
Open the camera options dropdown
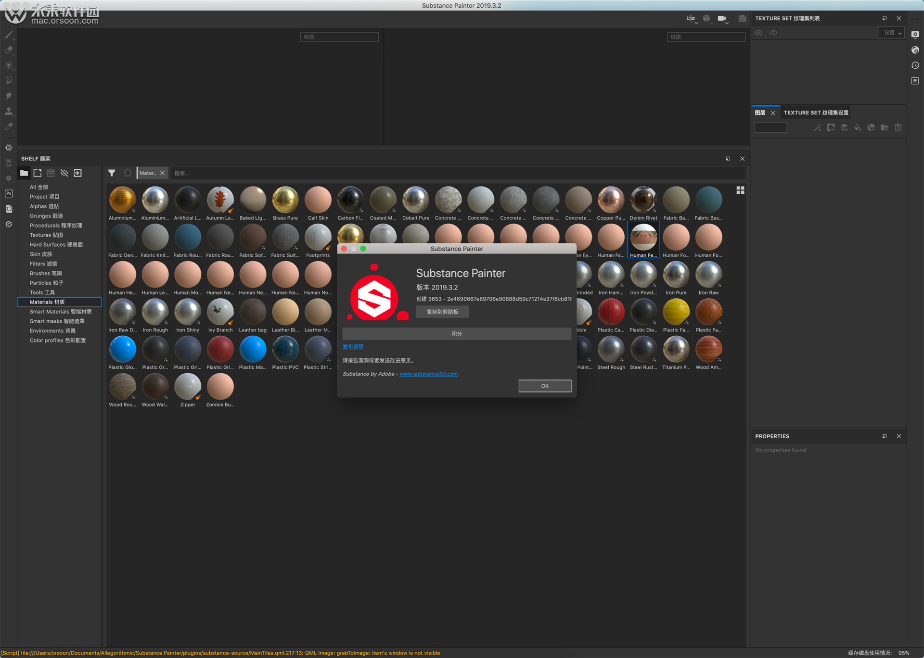point(723,19)
